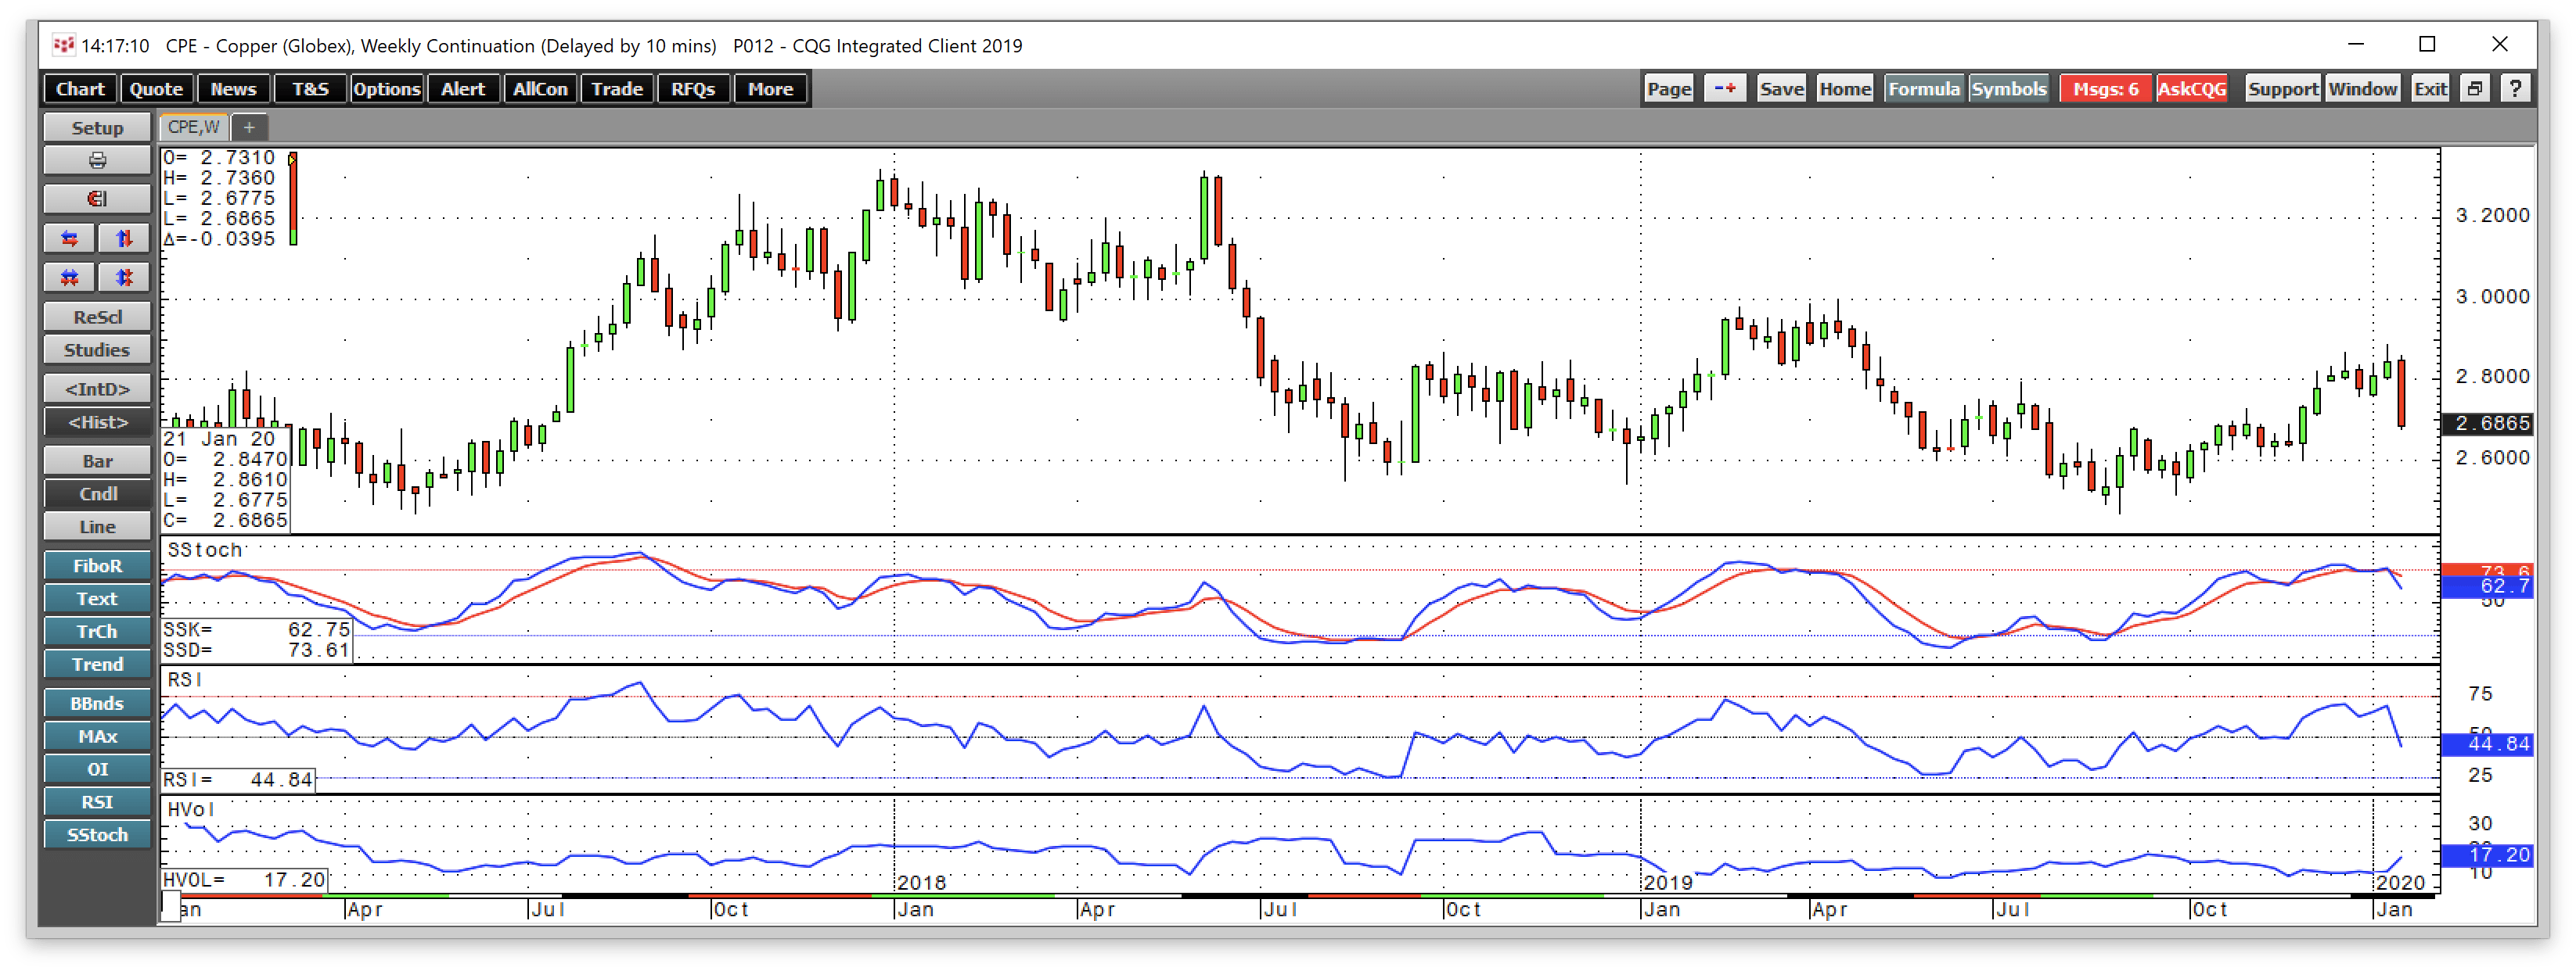Switch chart to Bar display mode
2576x971 pixels.
[97, 460]
